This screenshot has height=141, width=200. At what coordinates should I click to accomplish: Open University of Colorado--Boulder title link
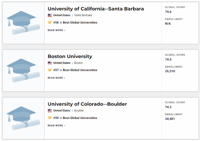click(87, 104)
